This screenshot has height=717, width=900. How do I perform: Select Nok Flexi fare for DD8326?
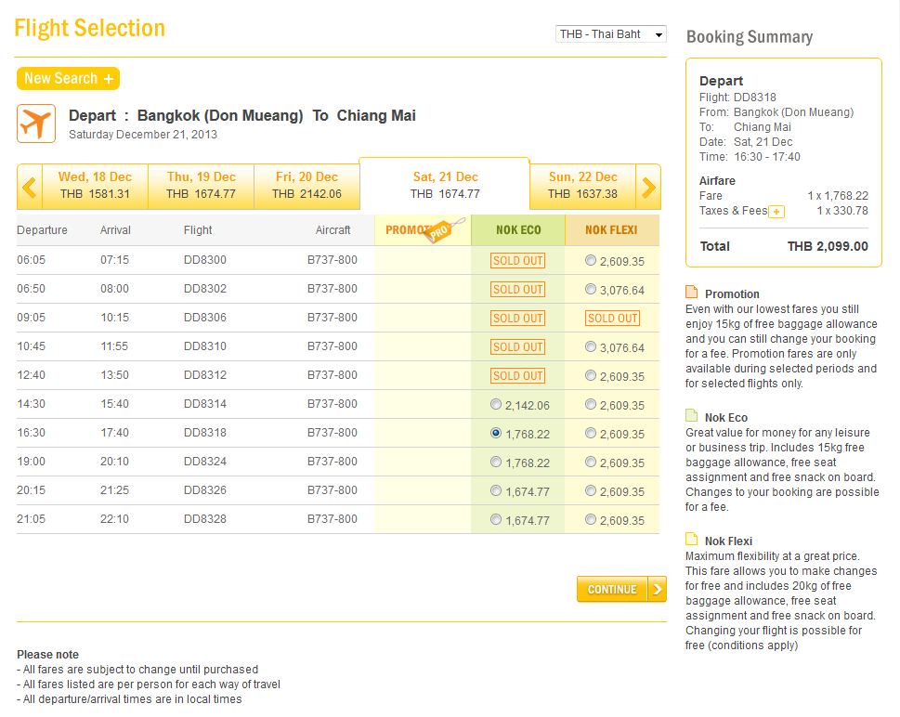[x=591, y=490]
